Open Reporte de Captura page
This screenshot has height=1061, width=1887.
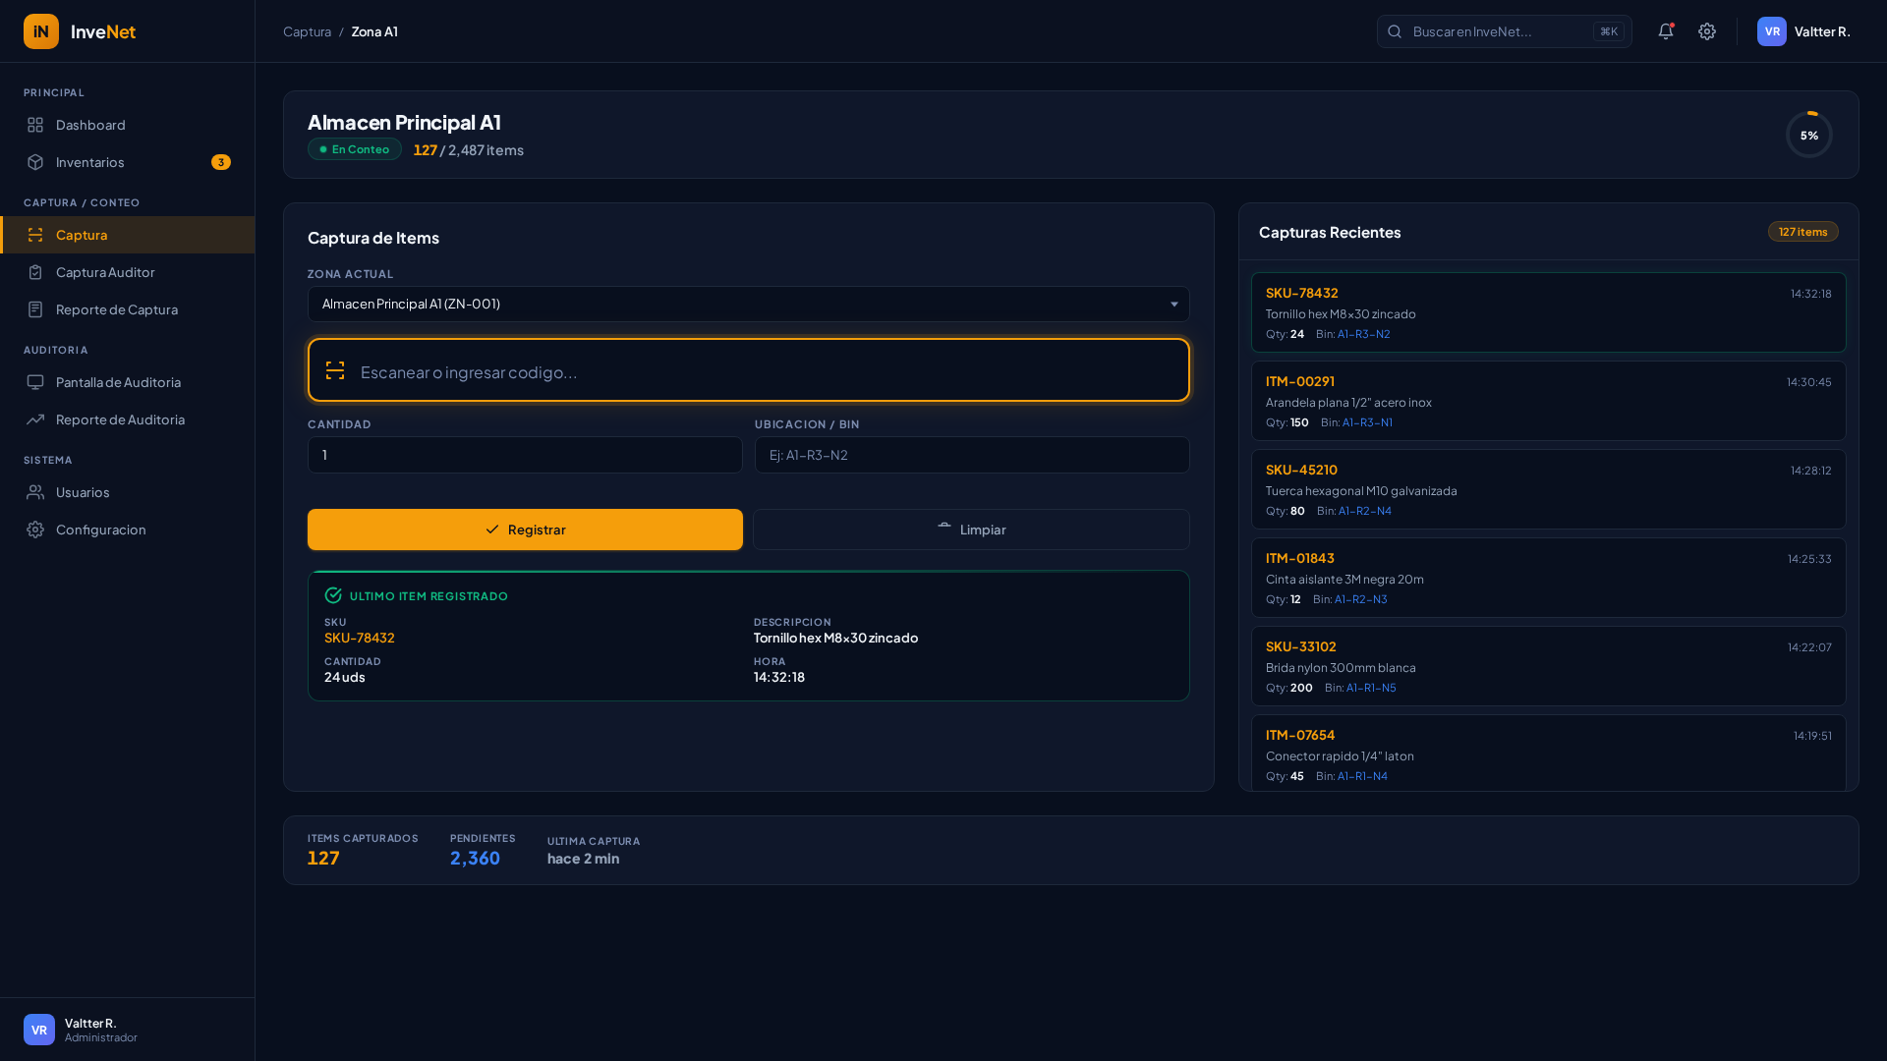116,309
